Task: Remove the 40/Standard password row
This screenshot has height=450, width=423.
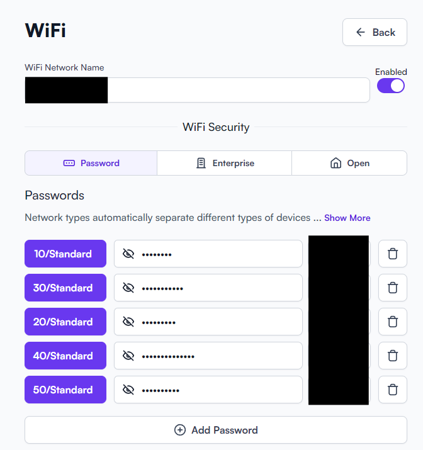Action: pyautogui.click(x=393, y=356)
